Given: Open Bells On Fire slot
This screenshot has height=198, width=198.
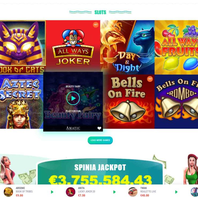Looking at the screenshot, I should (129, 102).
